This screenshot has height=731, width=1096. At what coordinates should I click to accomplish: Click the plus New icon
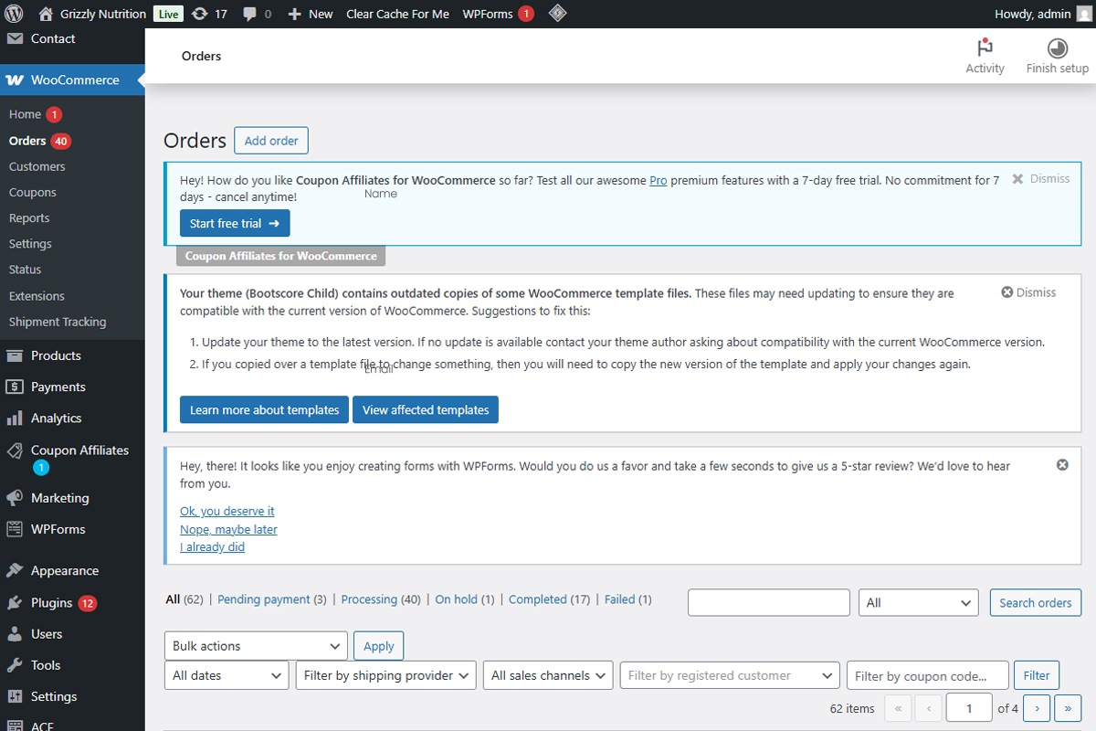pos(294,15)
